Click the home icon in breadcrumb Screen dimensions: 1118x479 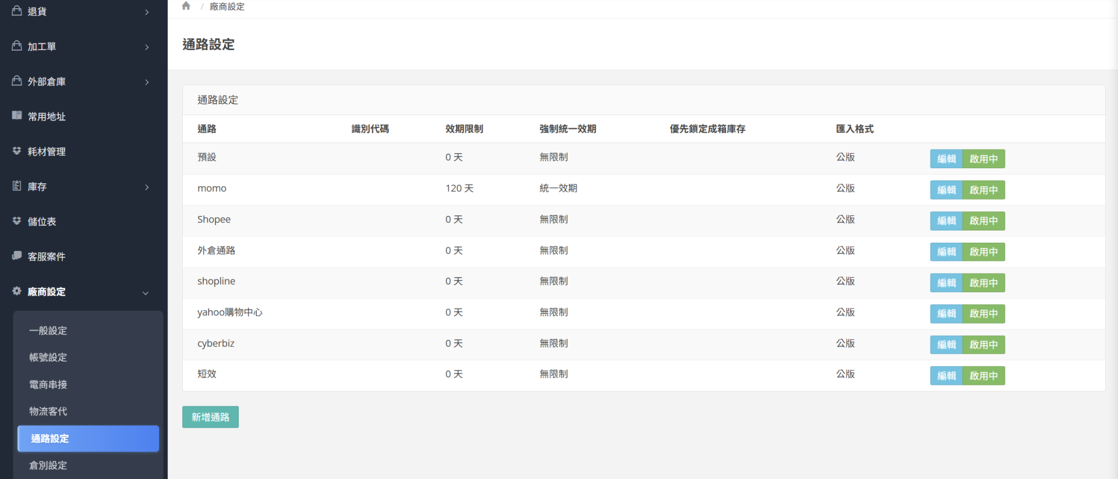point(186,6)
